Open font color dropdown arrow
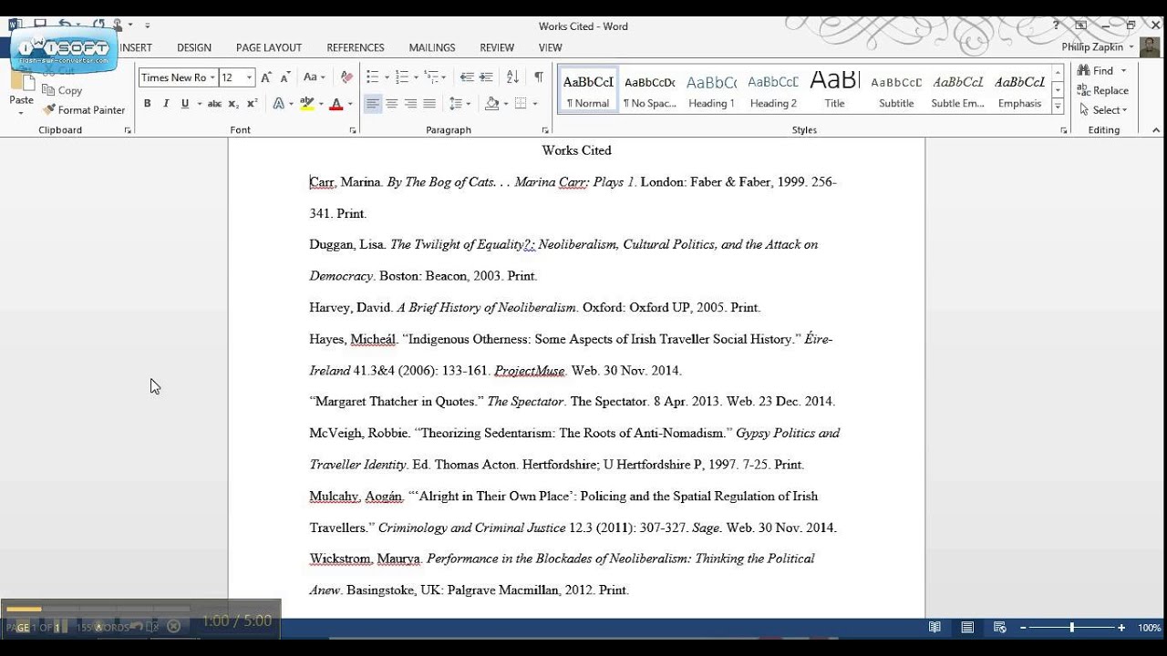The image size is (1167, 656). coord(349,104)
